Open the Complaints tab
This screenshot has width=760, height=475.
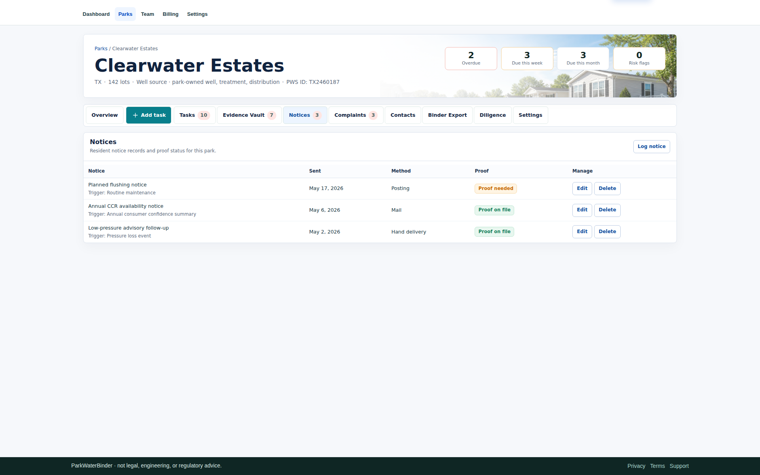(x=356, y=115)
